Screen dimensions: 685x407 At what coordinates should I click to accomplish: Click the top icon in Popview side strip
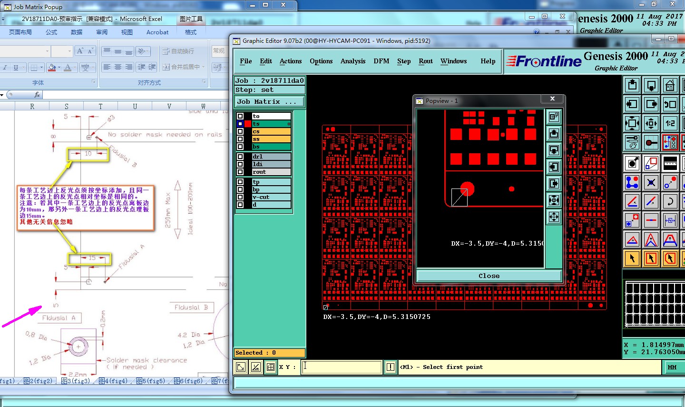pyautogui.click(x=554, y=117)
